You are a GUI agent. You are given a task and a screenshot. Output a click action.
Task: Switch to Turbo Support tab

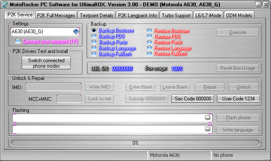point(176,16)
